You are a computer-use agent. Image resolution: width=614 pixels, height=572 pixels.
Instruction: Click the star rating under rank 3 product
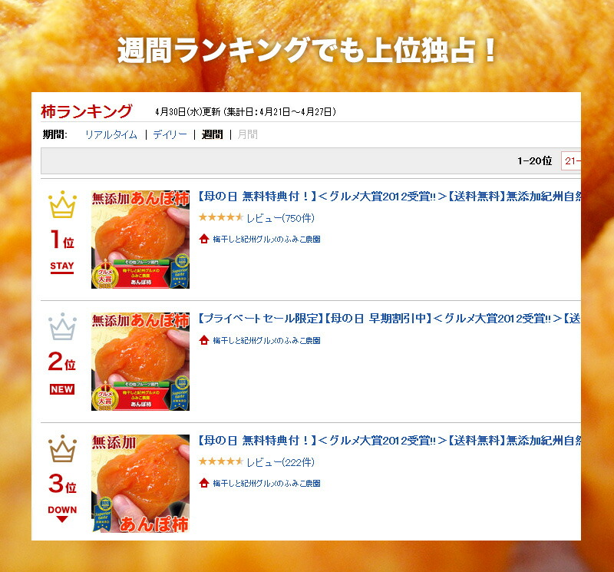click(221, 461)
